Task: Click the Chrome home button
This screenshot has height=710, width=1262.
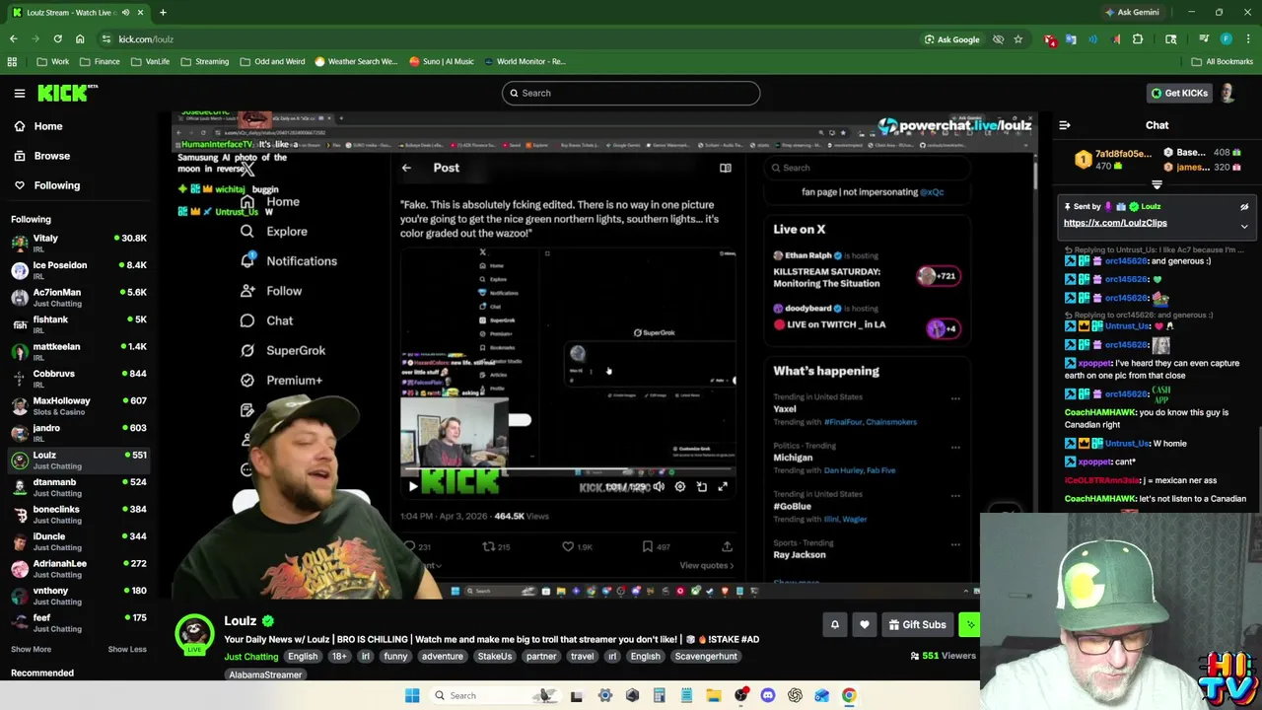Action: click(80, 39)
